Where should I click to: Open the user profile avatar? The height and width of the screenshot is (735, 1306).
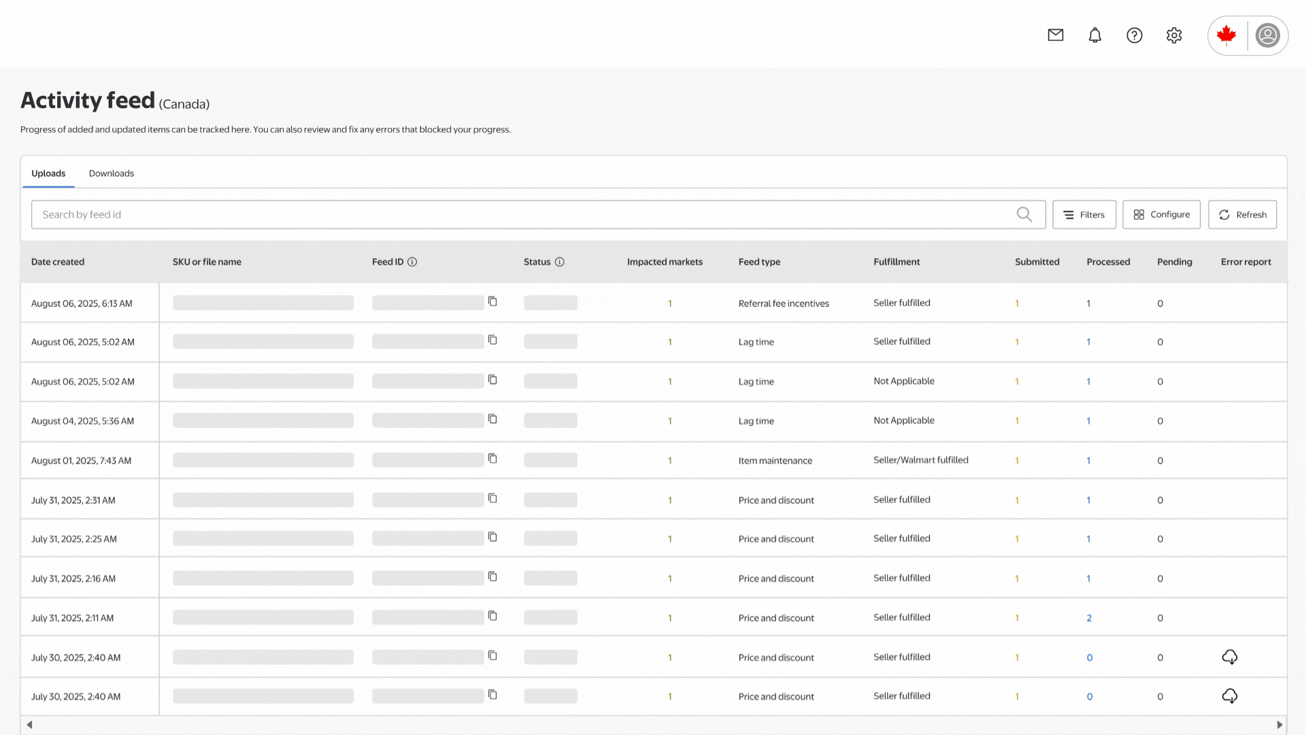tap(1268, 35)
